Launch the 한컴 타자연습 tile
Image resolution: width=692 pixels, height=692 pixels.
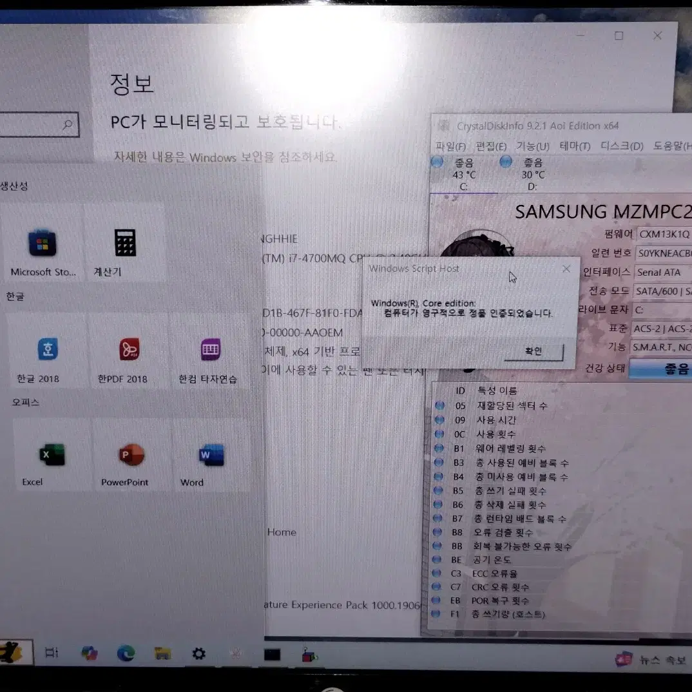pyautogui.click(x=210, y=351)
